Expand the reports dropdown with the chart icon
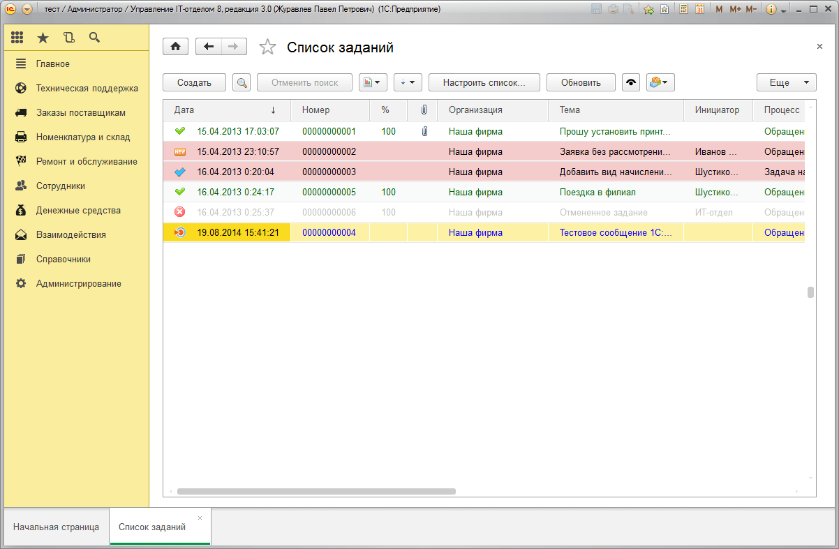Viewport: 839px width, 549px height. pyautogui.click(x=373, y=82)
